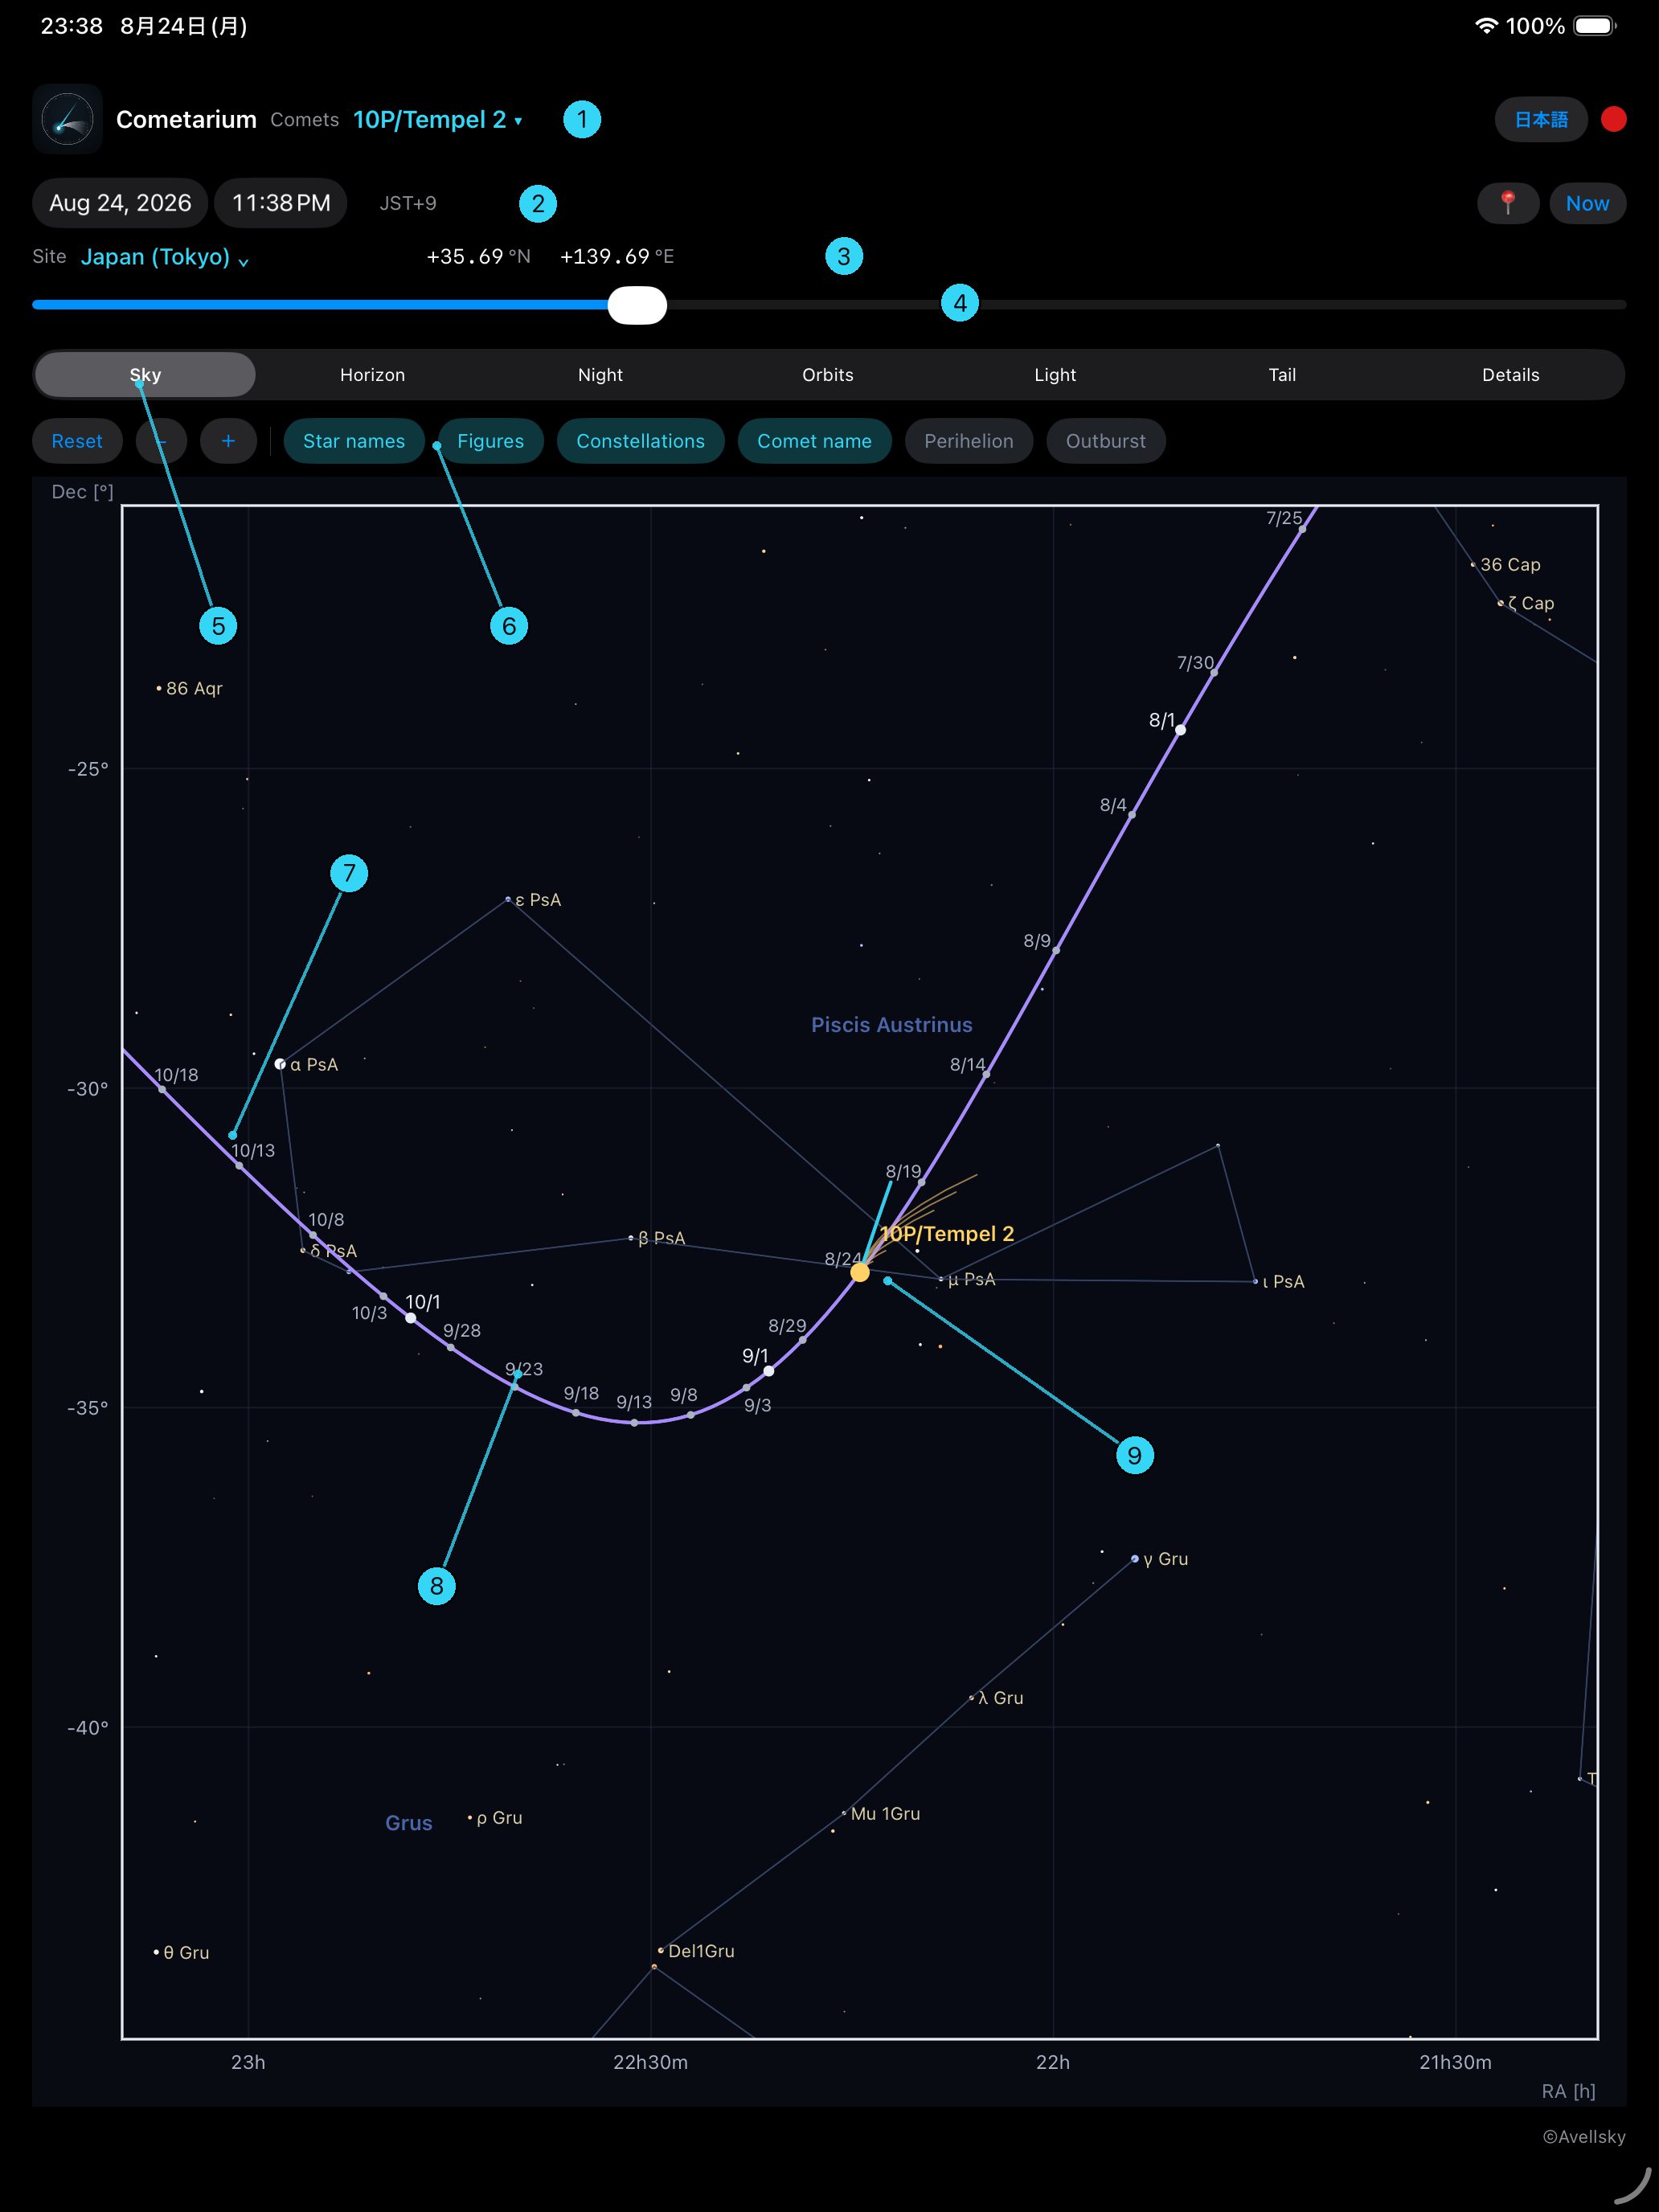Click the λ Gru star label
Viewport: 1659px width, 2212px height.
(x=1001, y=1698)
